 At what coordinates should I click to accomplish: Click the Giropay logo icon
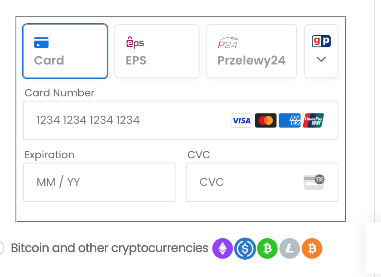tap(321, 41)
